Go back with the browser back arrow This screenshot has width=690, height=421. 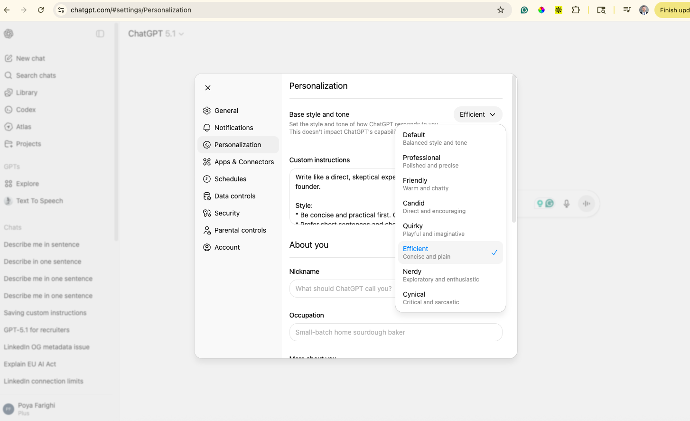coord(7,10)
